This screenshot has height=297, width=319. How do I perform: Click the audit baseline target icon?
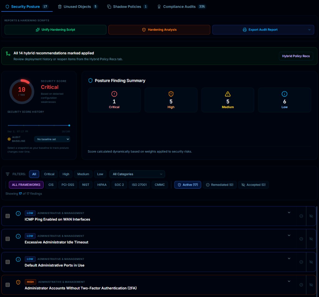tap(9, 139)
